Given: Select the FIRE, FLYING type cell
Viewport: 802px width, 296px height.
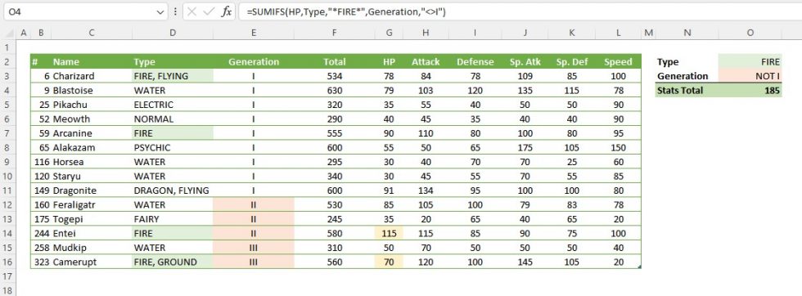Looking at the screenshot, I should [173, 76].
